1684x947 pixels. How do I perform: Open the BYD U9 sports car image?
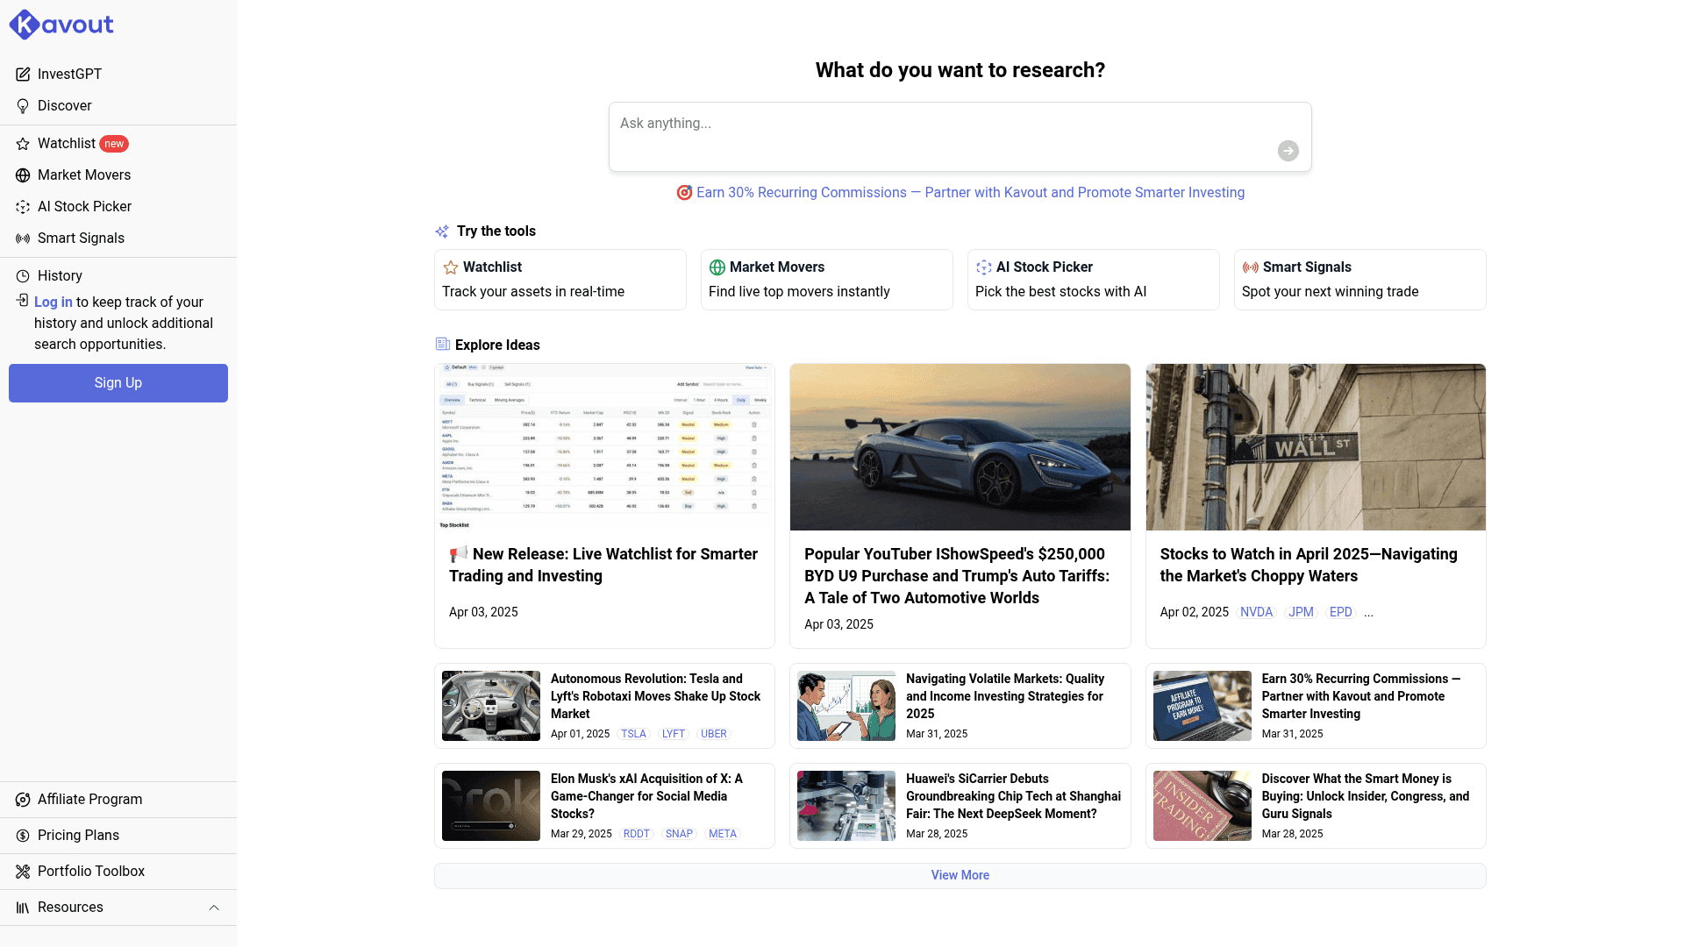coord(960,447)
